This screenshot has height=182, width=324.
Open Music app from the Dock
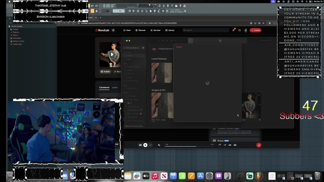point(155,176)
